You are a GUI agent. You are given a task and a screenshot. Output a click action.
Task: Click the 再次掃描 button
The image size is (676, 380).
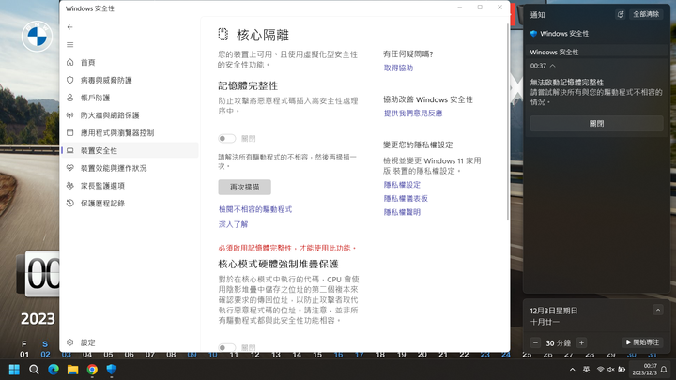(244, 187)
